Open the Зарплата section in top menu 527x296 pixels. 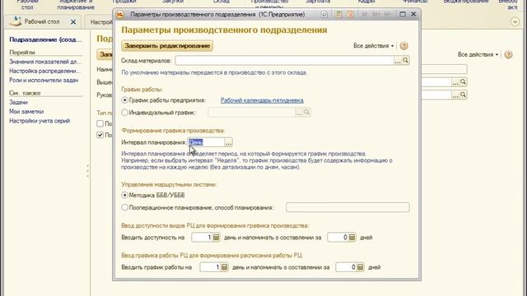318,2
